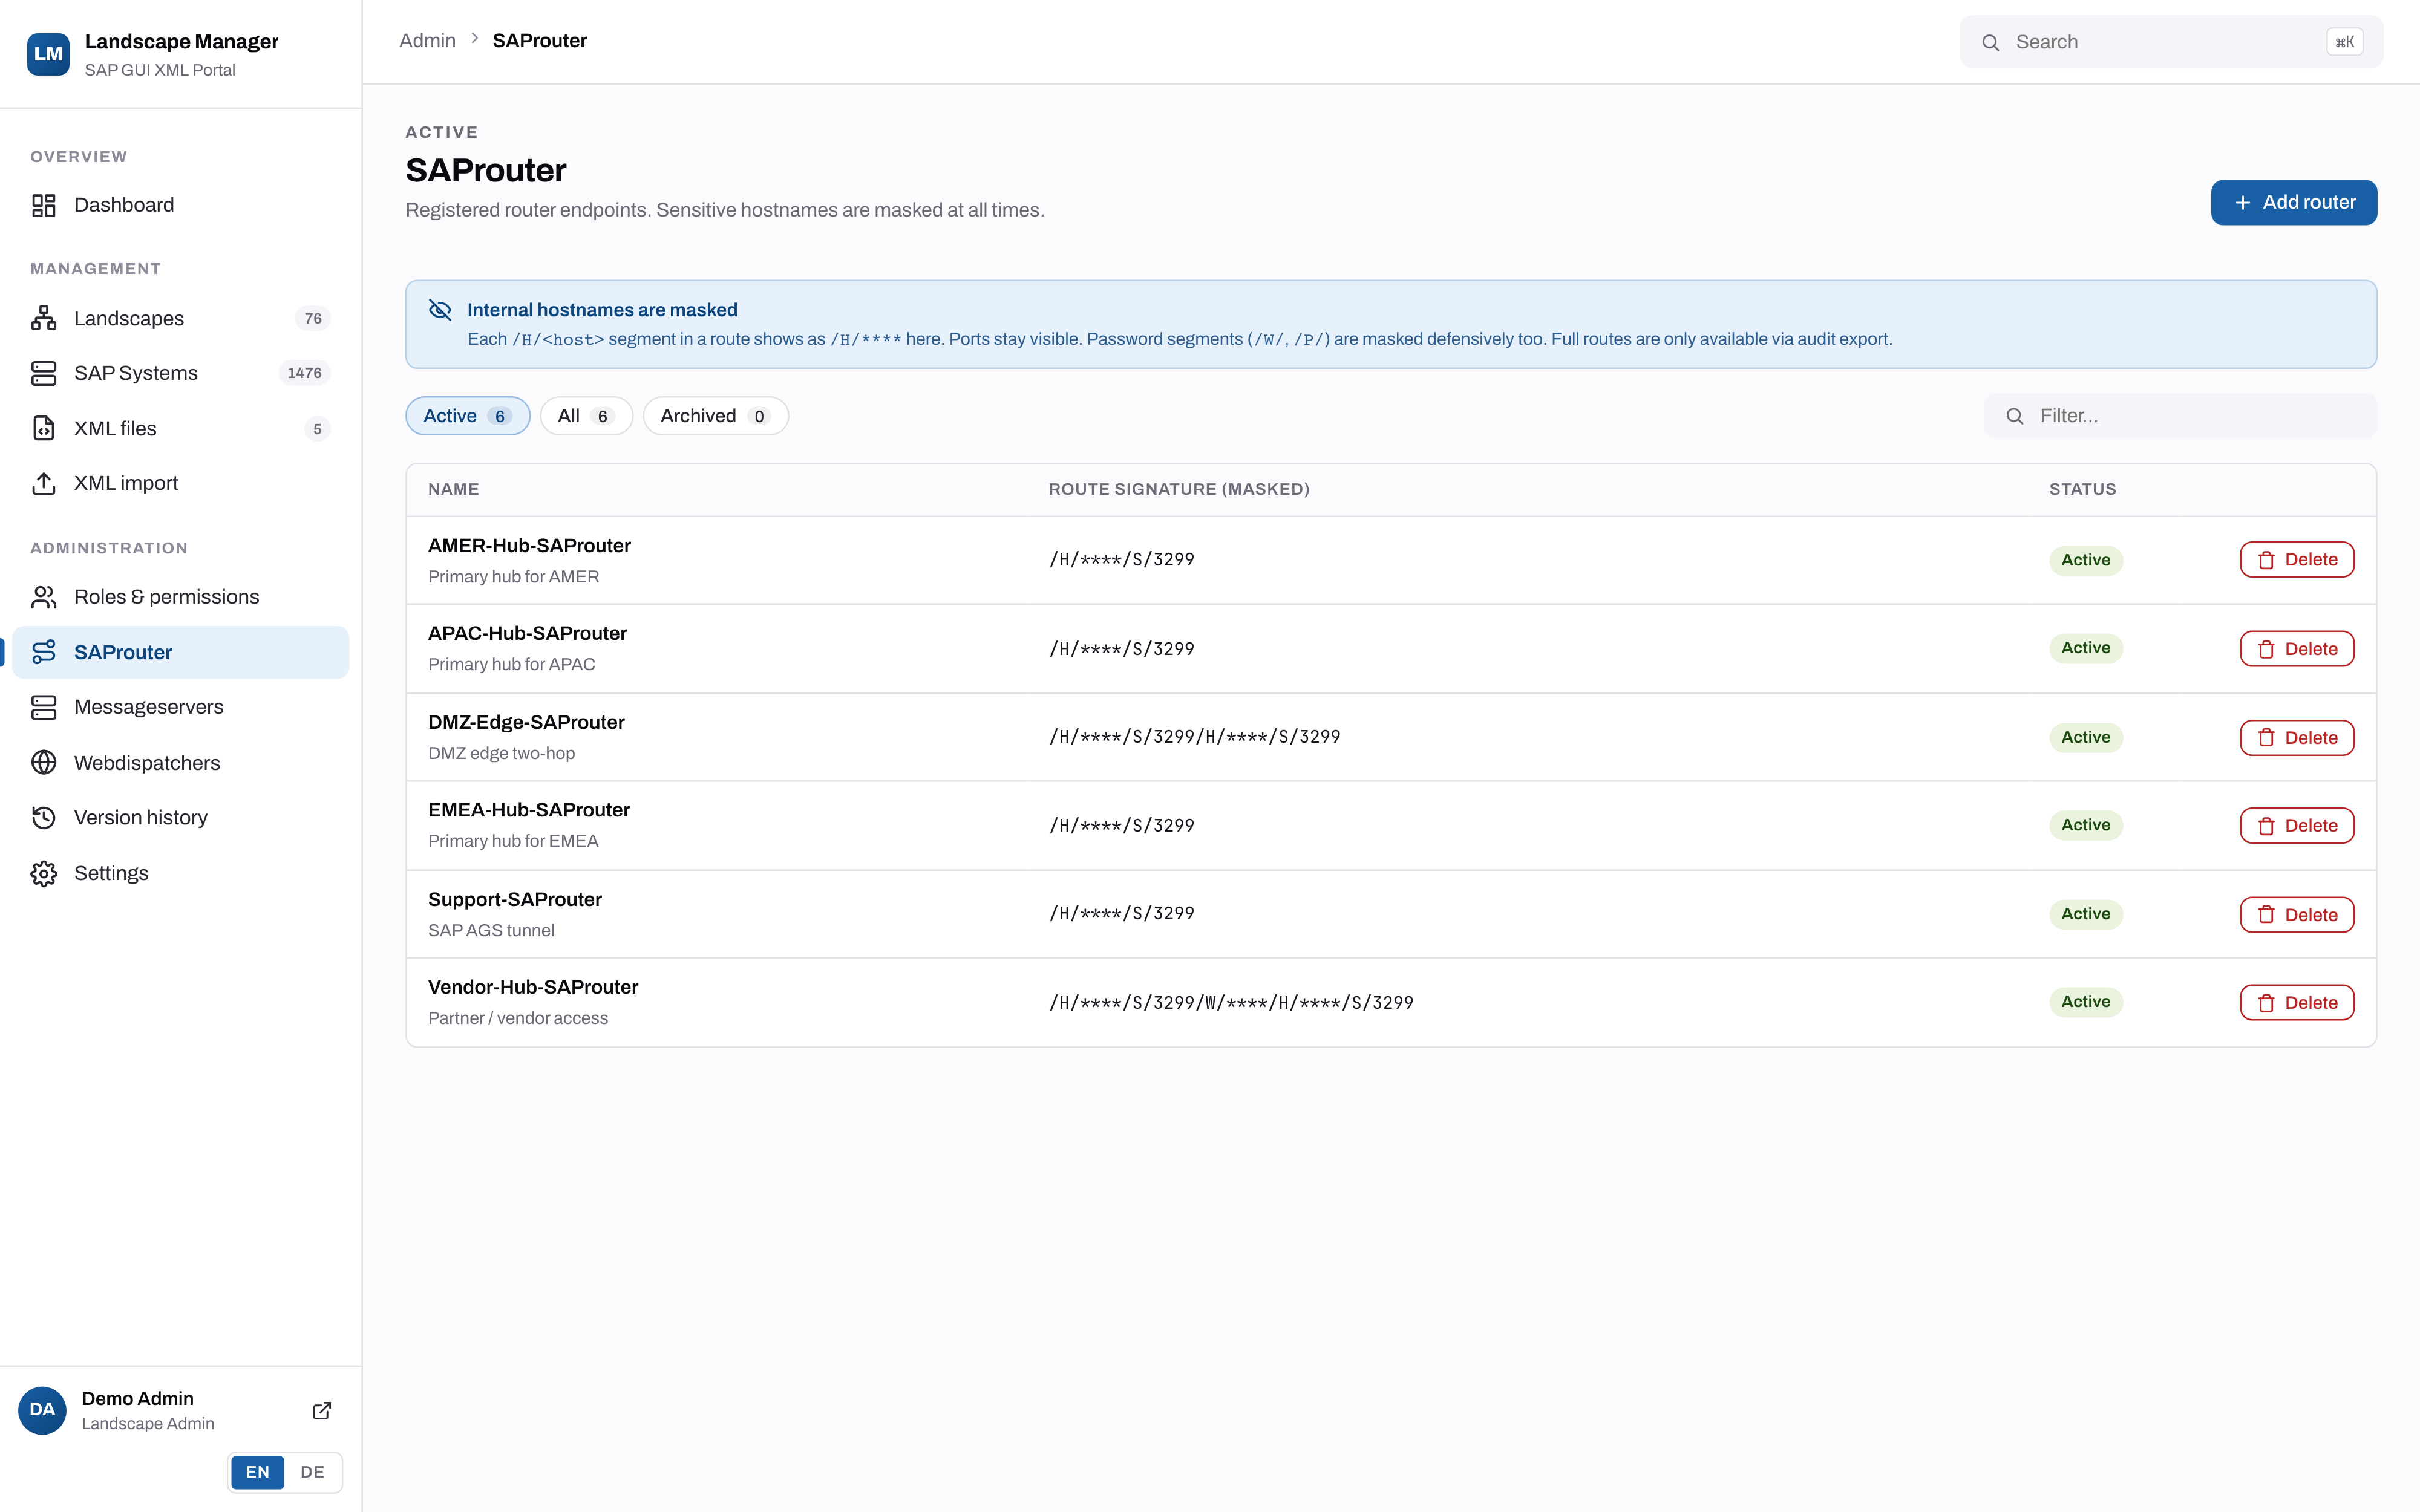Click the plus icon on Add router
Image resolution: width=2420 pixels, height=1512 pixels.
[2243, 203]
